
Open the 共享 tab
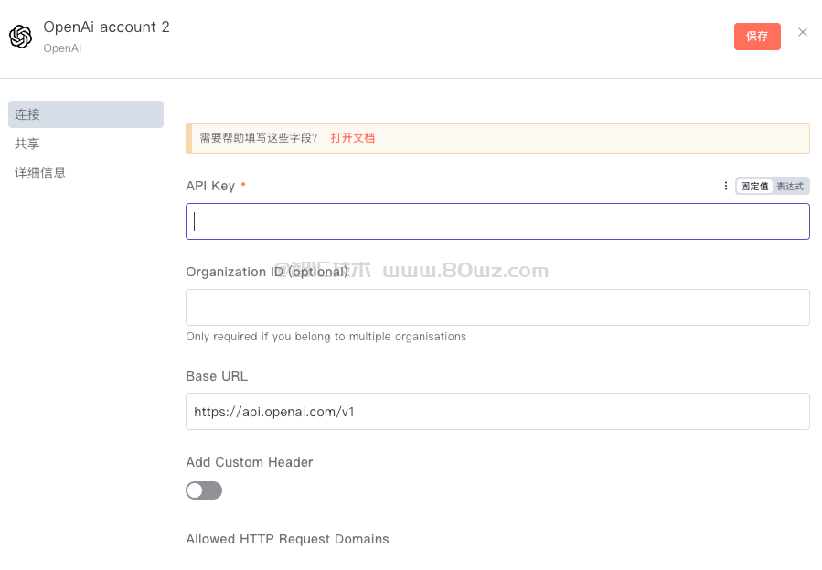pyautogui.click(x=27, y=144)
